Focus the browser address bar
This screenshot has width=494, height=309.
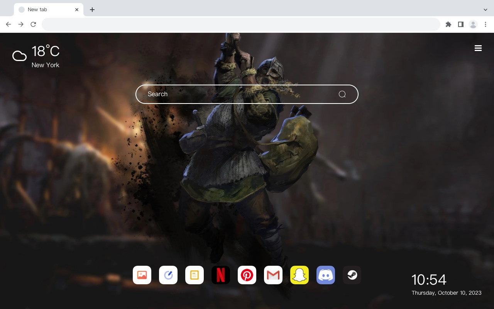pos(241,24)
